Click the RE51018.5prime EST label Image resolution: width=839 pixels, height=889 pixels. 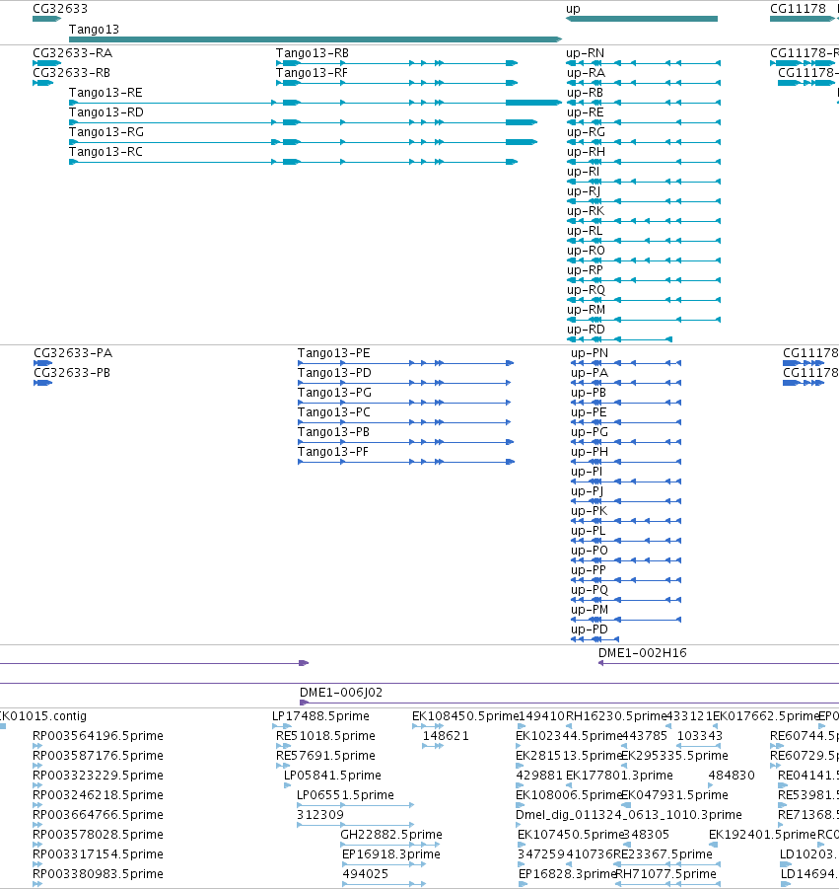[x=325, y=735]
